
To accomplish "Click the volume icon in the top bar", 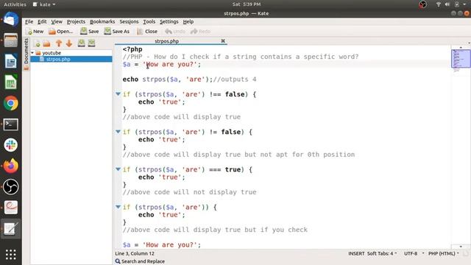I will click(447, 4).
